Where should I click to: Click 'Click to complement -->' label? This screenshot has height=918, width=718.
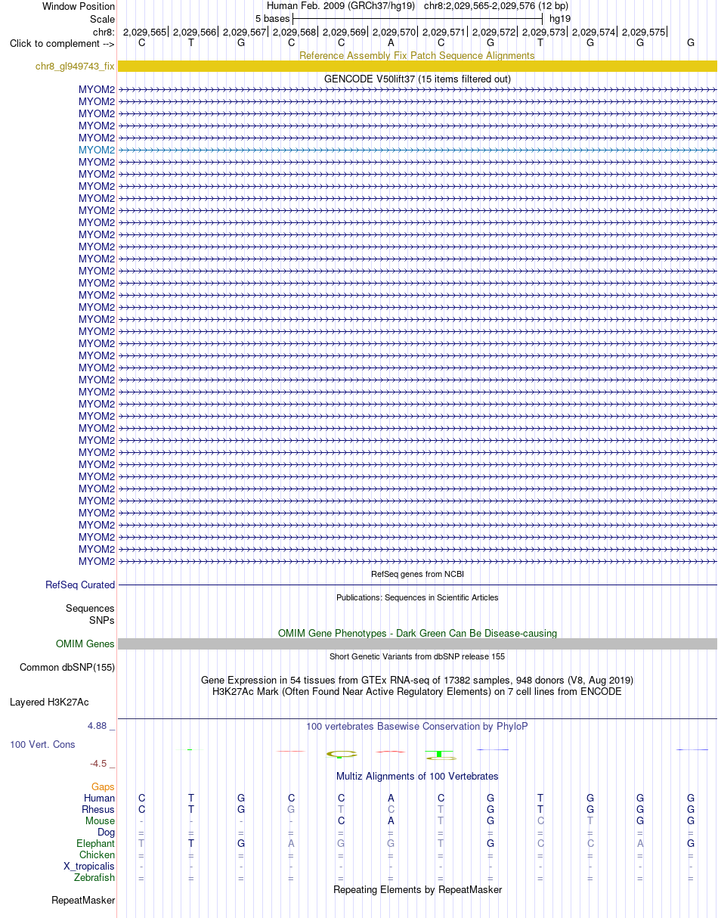[x=62, y=43]
